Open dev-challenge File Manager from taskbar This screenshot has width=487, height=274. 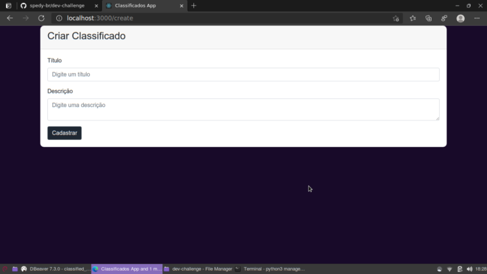198,269
